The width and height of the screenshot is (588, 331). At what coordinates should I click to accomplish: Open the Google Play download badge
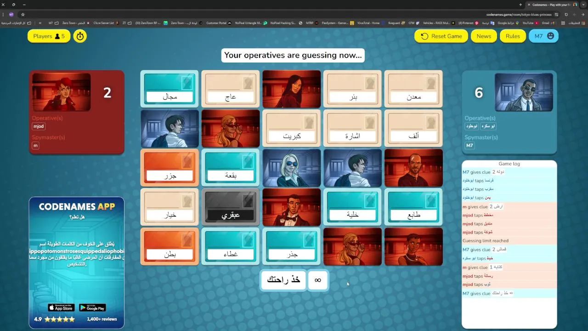(x=92, y=308)
